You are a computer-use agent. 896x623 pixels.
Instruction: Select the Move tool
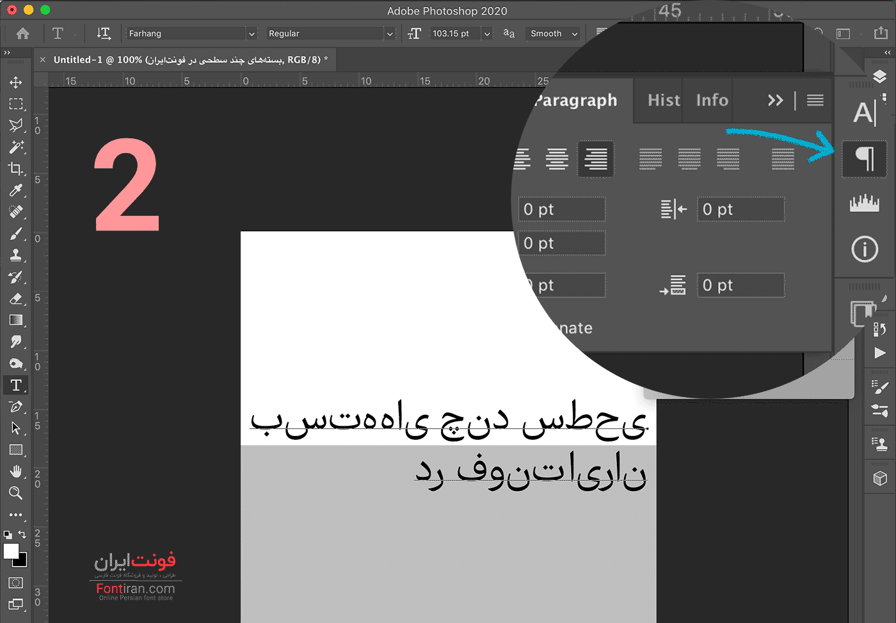[16, 83]
